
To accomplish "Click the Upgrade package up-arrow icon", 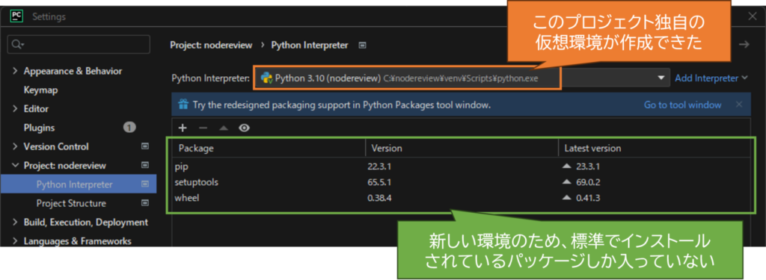I will click(x=224, y=128).
